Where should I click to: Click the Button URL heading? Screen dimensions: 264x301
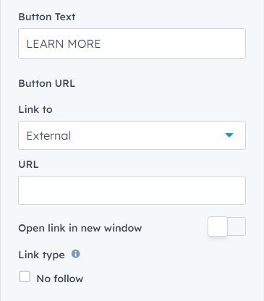click(x=47, y=83)
